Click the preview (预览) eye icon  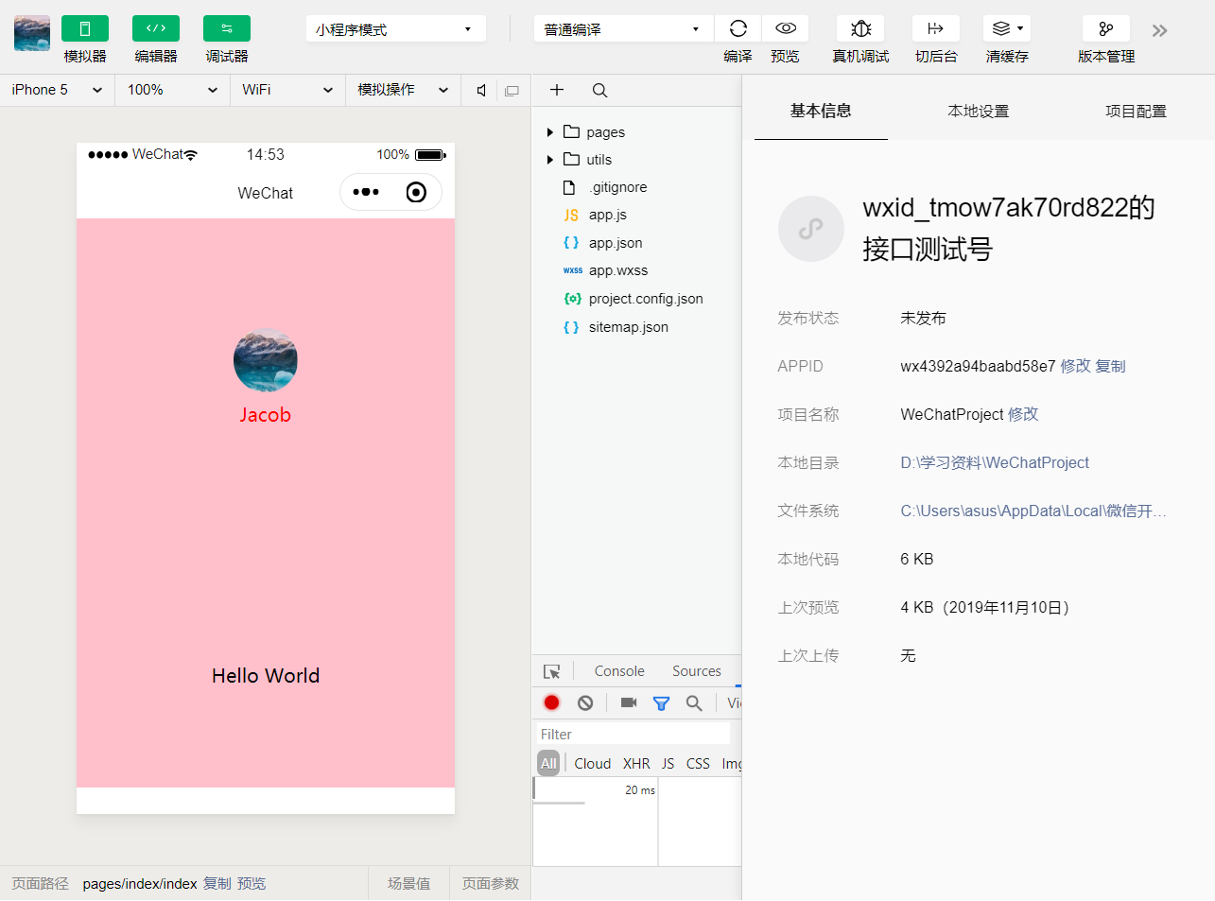[x=786, y=28]
